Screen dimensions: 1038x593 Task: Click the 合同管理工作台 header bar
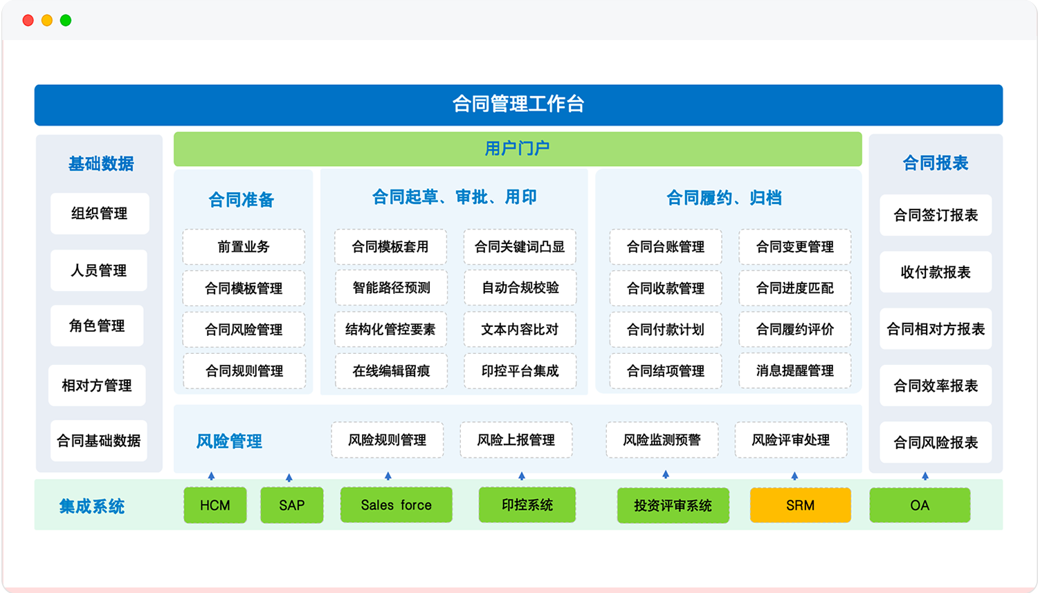[x=518, y=105]
